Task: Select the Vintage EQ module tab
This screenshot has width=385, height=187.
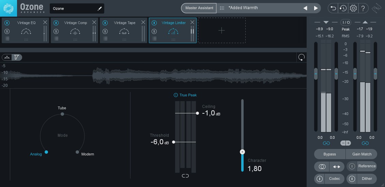Action: (x=25, y=30)
